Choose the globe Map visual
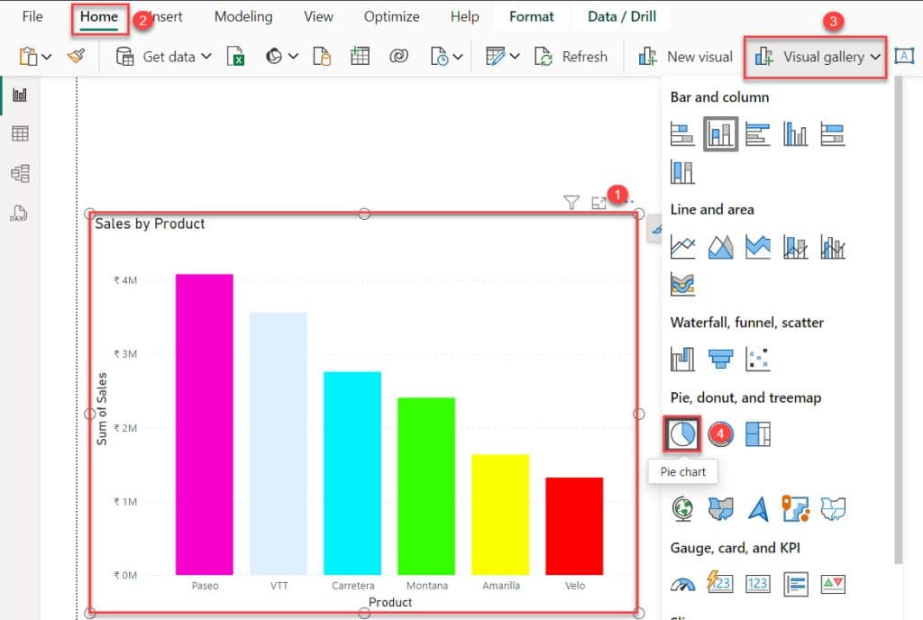 683,509
